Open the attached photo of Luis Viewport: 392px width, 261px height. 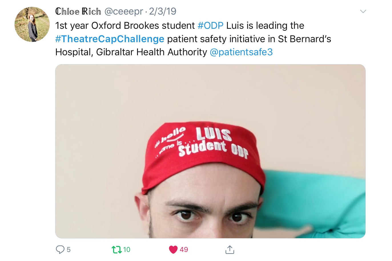pyautogui.click(x=210, y=151)
